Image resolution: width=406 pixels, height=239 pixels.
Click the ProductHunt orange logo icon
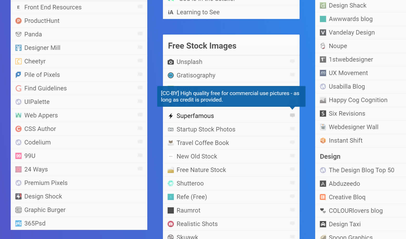tap(18, 21)
